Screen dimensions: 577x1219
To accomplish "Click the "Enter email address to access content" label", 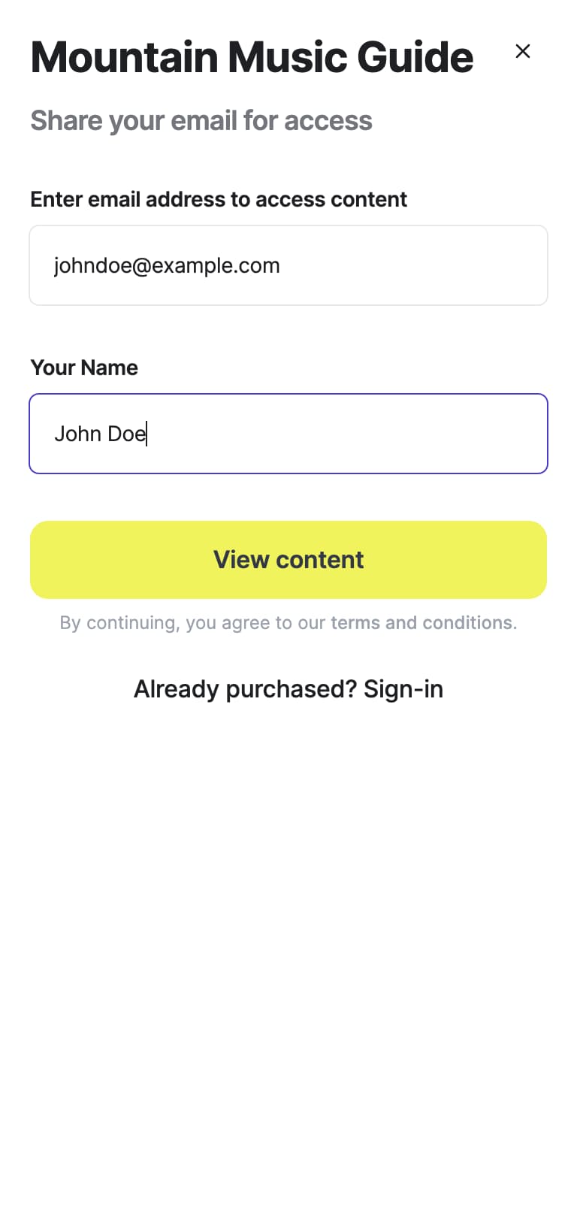I will pyautogui.click(x=219, y=199).
